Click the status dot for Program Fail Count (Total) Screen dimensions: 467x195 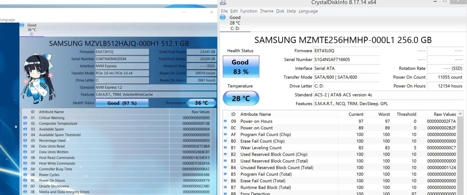coord(225,174)
